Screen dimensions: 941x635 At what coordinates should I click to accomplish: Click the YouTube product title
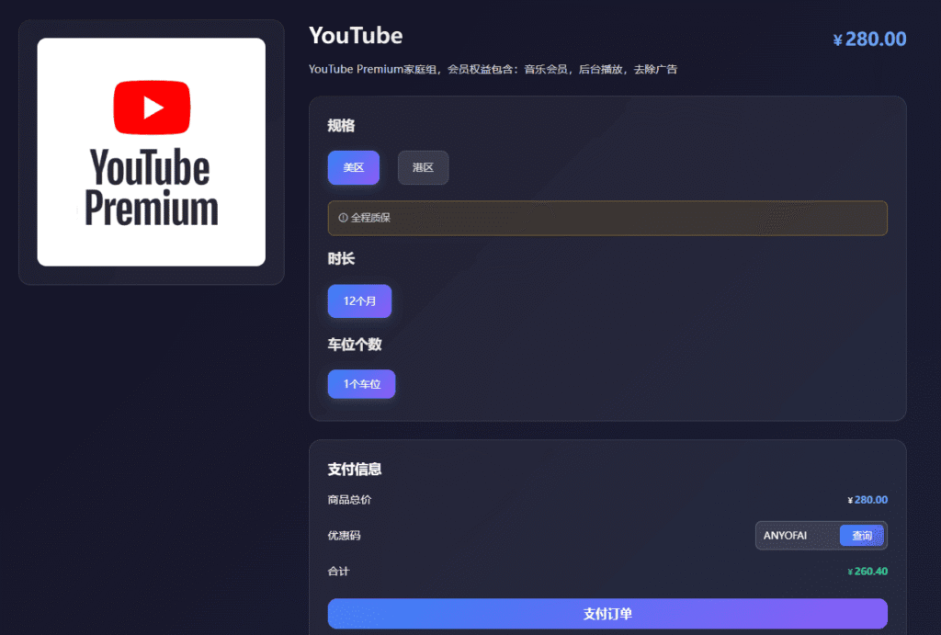coord(355,36)
